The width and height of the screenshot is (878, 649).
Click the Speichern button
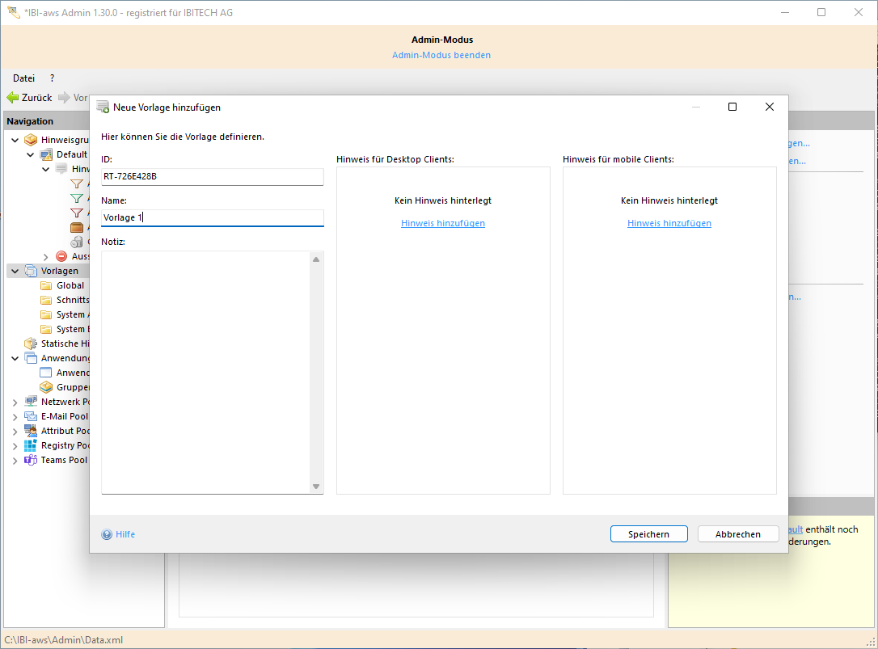[x=648, y=534]
